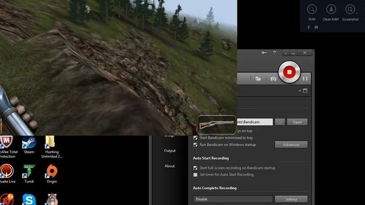Click the window mode icon below the toolbar
The height and width of the screenshot is (205, 365).
point(305,91)
